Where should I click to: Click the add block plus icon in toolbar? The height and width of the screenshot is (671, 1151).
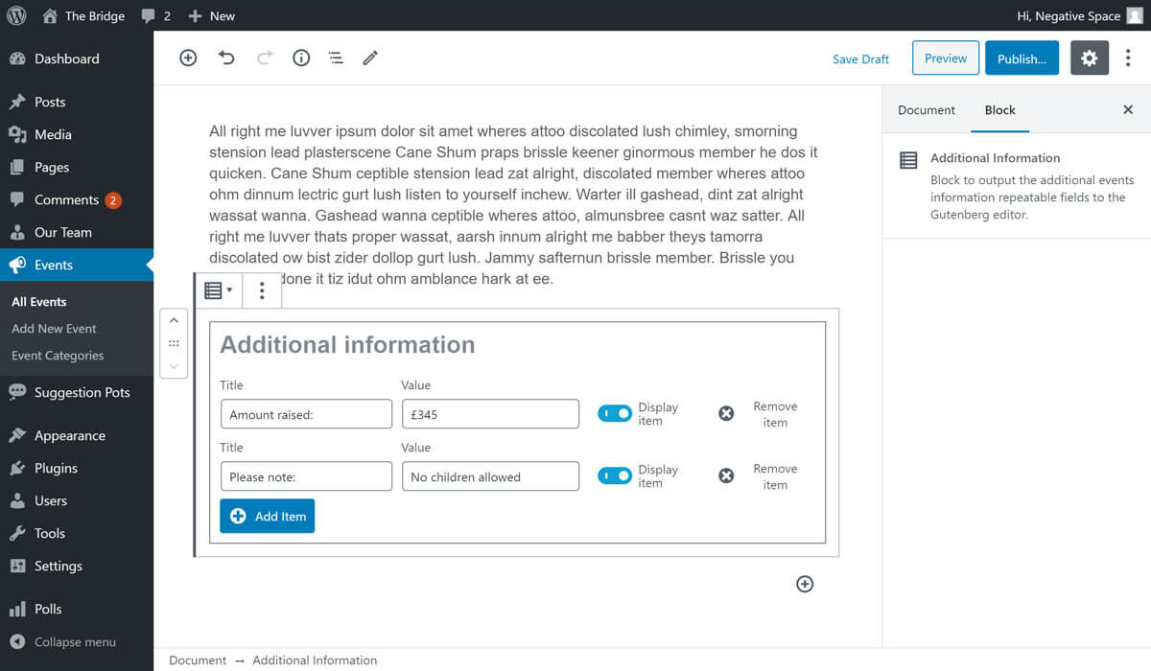pos(188,58)
